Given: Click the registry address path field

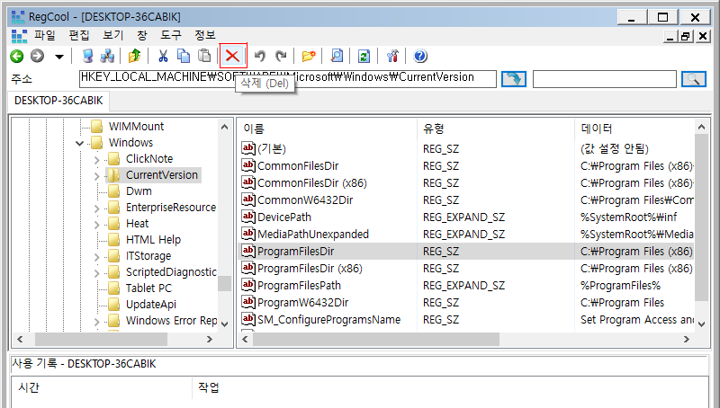Looking at the screenshot, I should [x=288, y=78].
